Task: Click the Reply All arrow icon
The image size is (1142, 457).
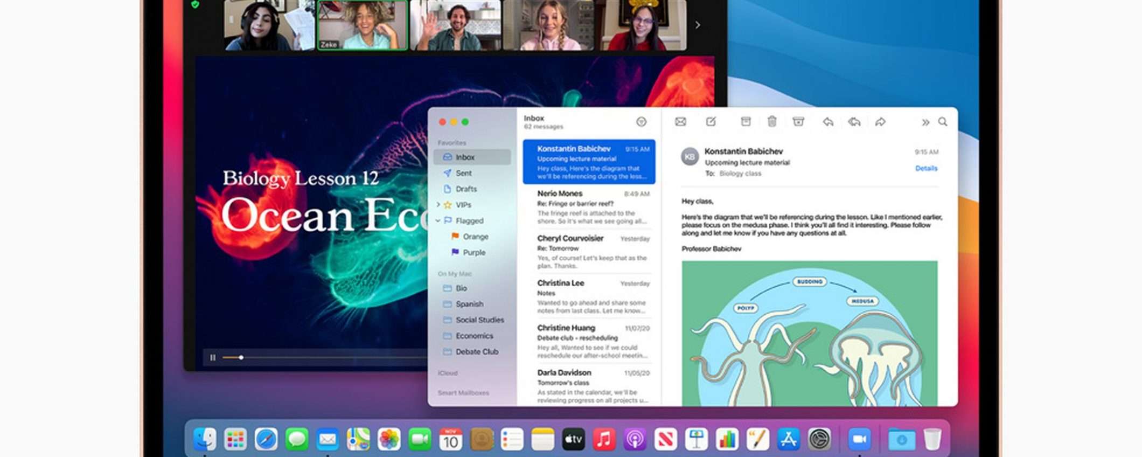Action: [854, 122]
